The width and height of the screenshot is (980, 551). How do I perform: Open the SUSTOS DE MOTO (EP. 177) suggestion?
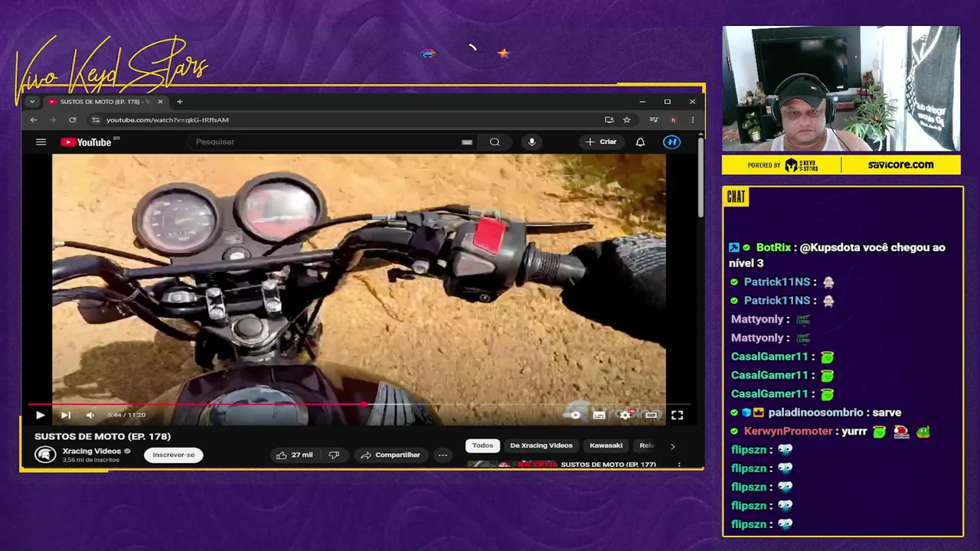(x=608, y=465)
